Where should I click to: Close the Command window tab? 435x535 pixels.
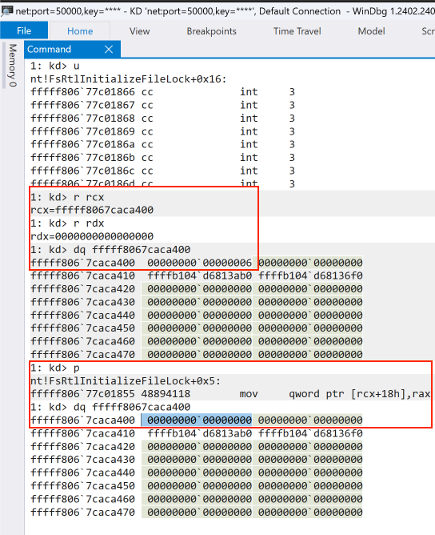click(109, 50)
